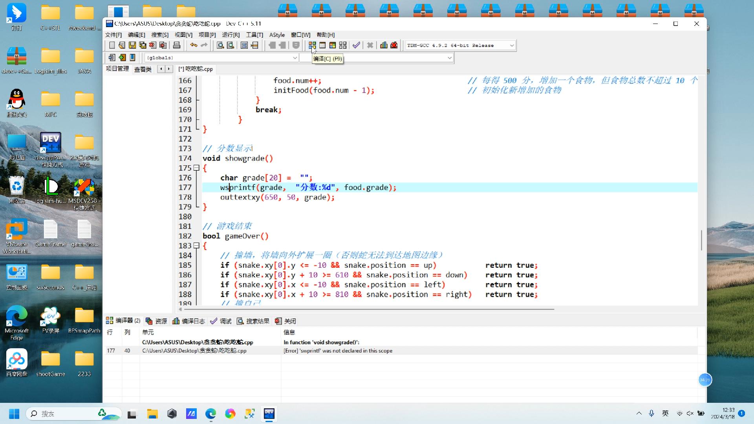Image resolution: width=754 pixels, height=424 pixels.
Task: Click the Print toolbar icon
Action: pos(177,46)
